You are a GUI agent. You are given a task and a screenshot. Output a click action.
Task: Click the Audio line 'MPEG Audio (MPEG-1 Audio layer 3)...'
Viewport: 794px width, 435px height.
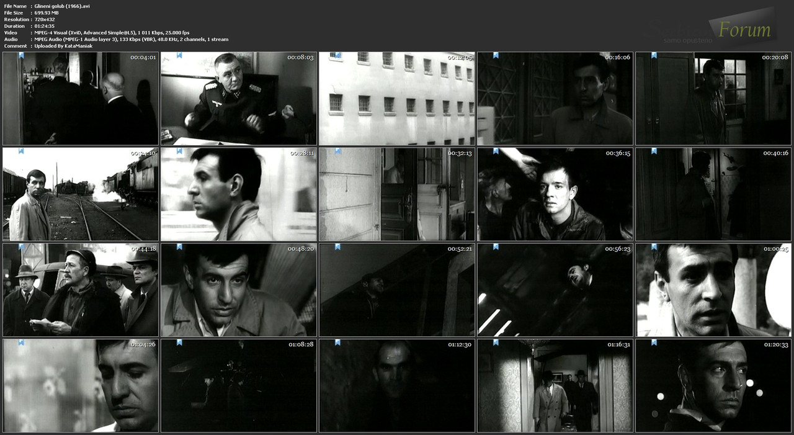(x=132, y=39)
